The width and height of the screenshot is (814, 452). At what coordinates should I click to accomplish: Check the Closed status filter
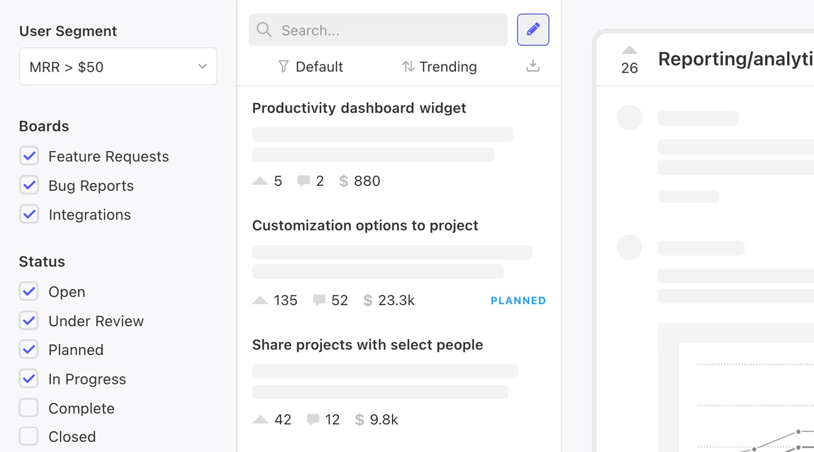[x=29, y=436]
